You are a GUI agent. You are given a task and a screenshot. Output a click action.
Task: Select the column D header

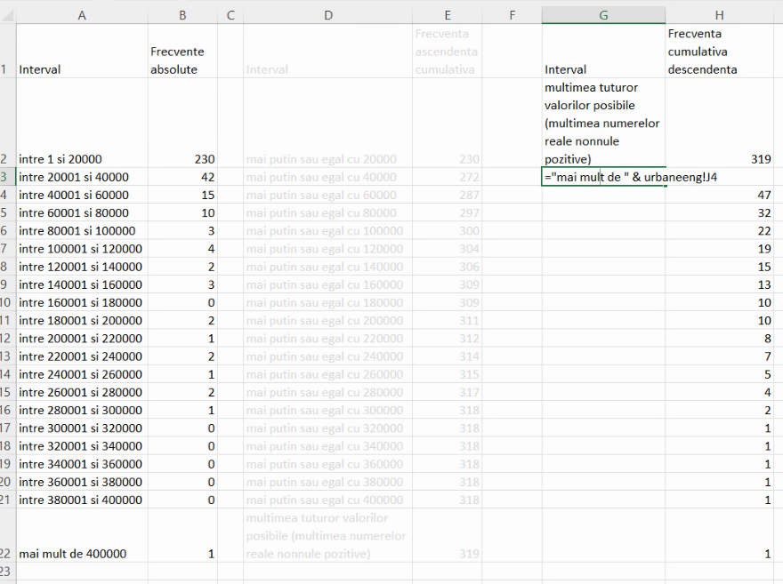point(327,14)
